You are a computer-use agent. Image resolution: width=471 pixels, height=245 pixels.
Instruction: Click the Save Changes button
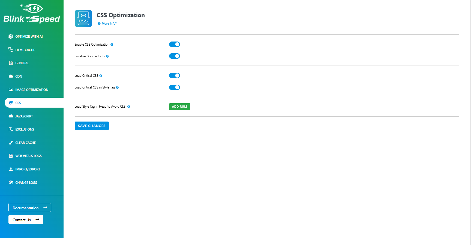(92, 126)
